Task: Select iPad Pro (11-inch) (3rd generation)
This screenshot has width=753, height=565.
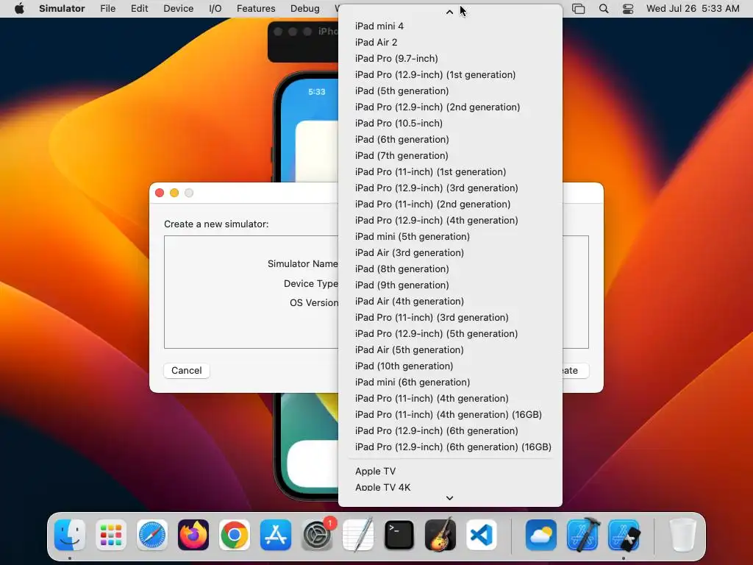Action: pos(451,318)
